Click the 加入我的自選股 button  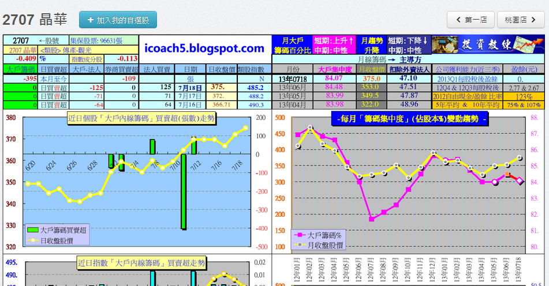click(118, 20)
